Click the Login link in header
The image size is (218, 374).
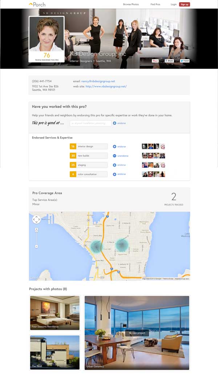click(174, 4)
